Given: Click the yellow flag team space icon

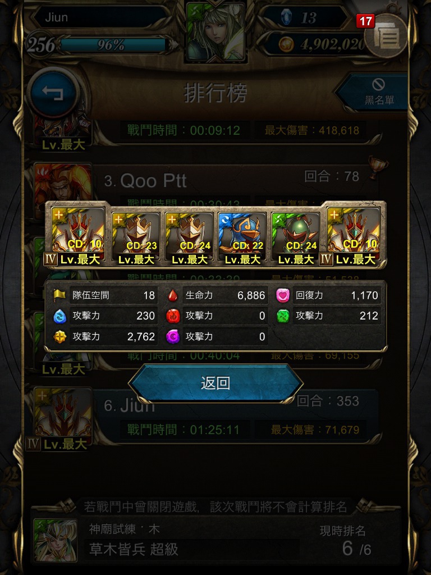Looking at the screenshot, I should click(59, 294).
